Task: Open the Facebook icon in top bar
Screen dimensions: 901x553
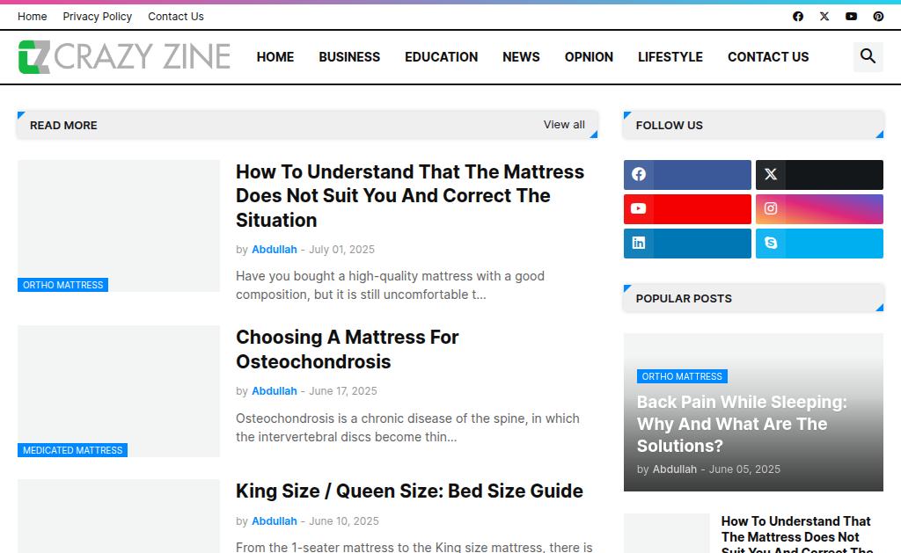Action: (x=797, y=17)
